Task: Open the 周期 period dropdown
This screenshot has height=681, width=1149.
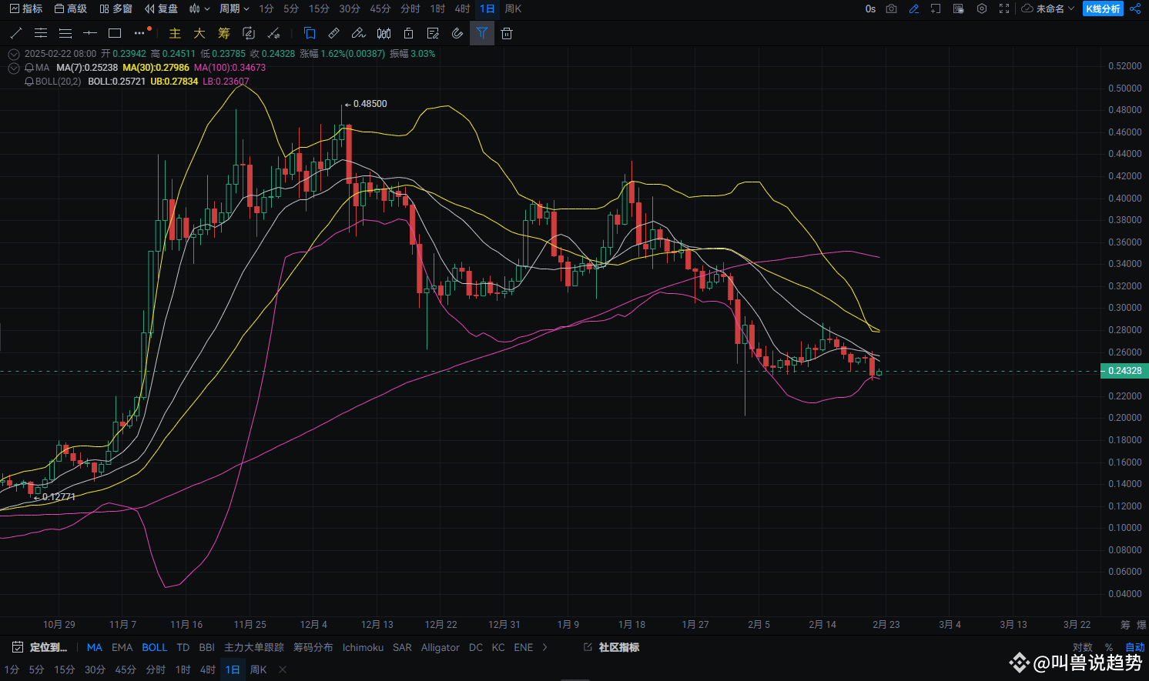Action: pos(234,8)
